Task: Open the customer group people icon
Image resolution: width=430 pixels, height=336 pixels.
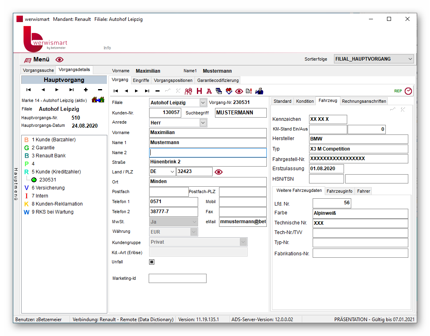Action: pos(188,91)
